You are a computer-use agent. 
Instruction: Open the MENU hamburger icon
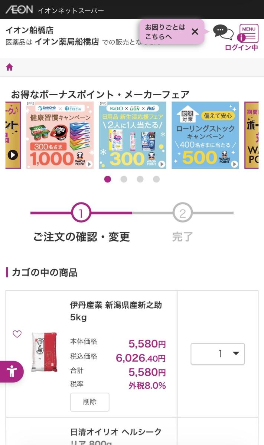pyautogui.click(x=249, y=33)
